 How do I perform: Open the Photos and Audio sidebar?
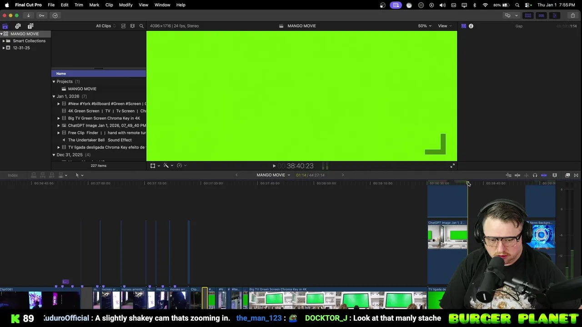[x=18, y=26]
